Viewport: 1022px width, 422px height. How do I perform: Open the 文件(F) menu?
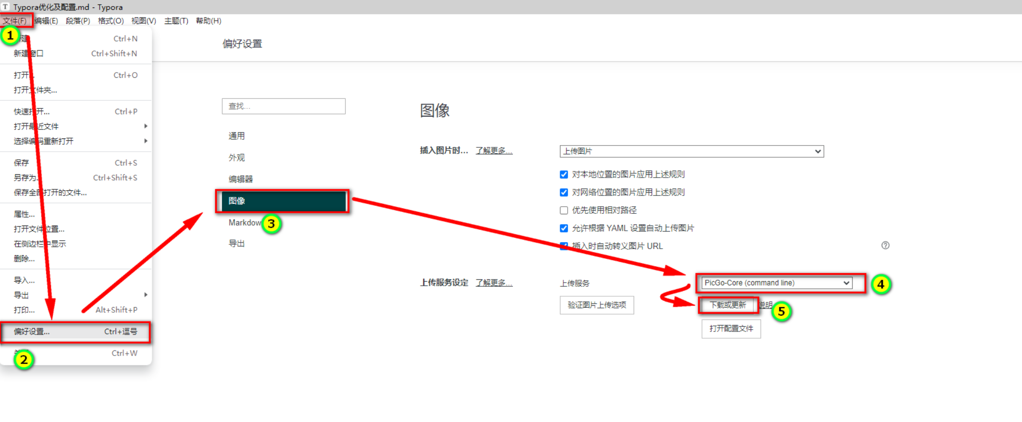(x=15, y=21)
